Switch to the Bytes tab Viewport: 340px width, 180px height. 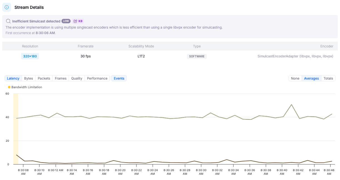28,78
